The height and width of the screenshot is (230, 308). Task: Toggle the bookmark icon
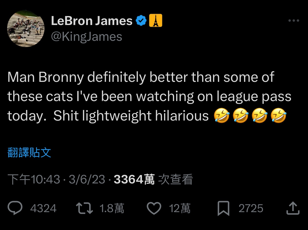(x=223, y=208)
